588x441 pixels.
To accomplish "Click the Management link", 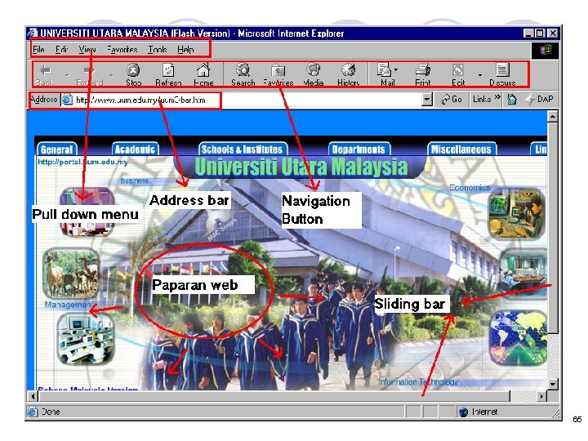I will pyautogui.click(x=68, y=305).
